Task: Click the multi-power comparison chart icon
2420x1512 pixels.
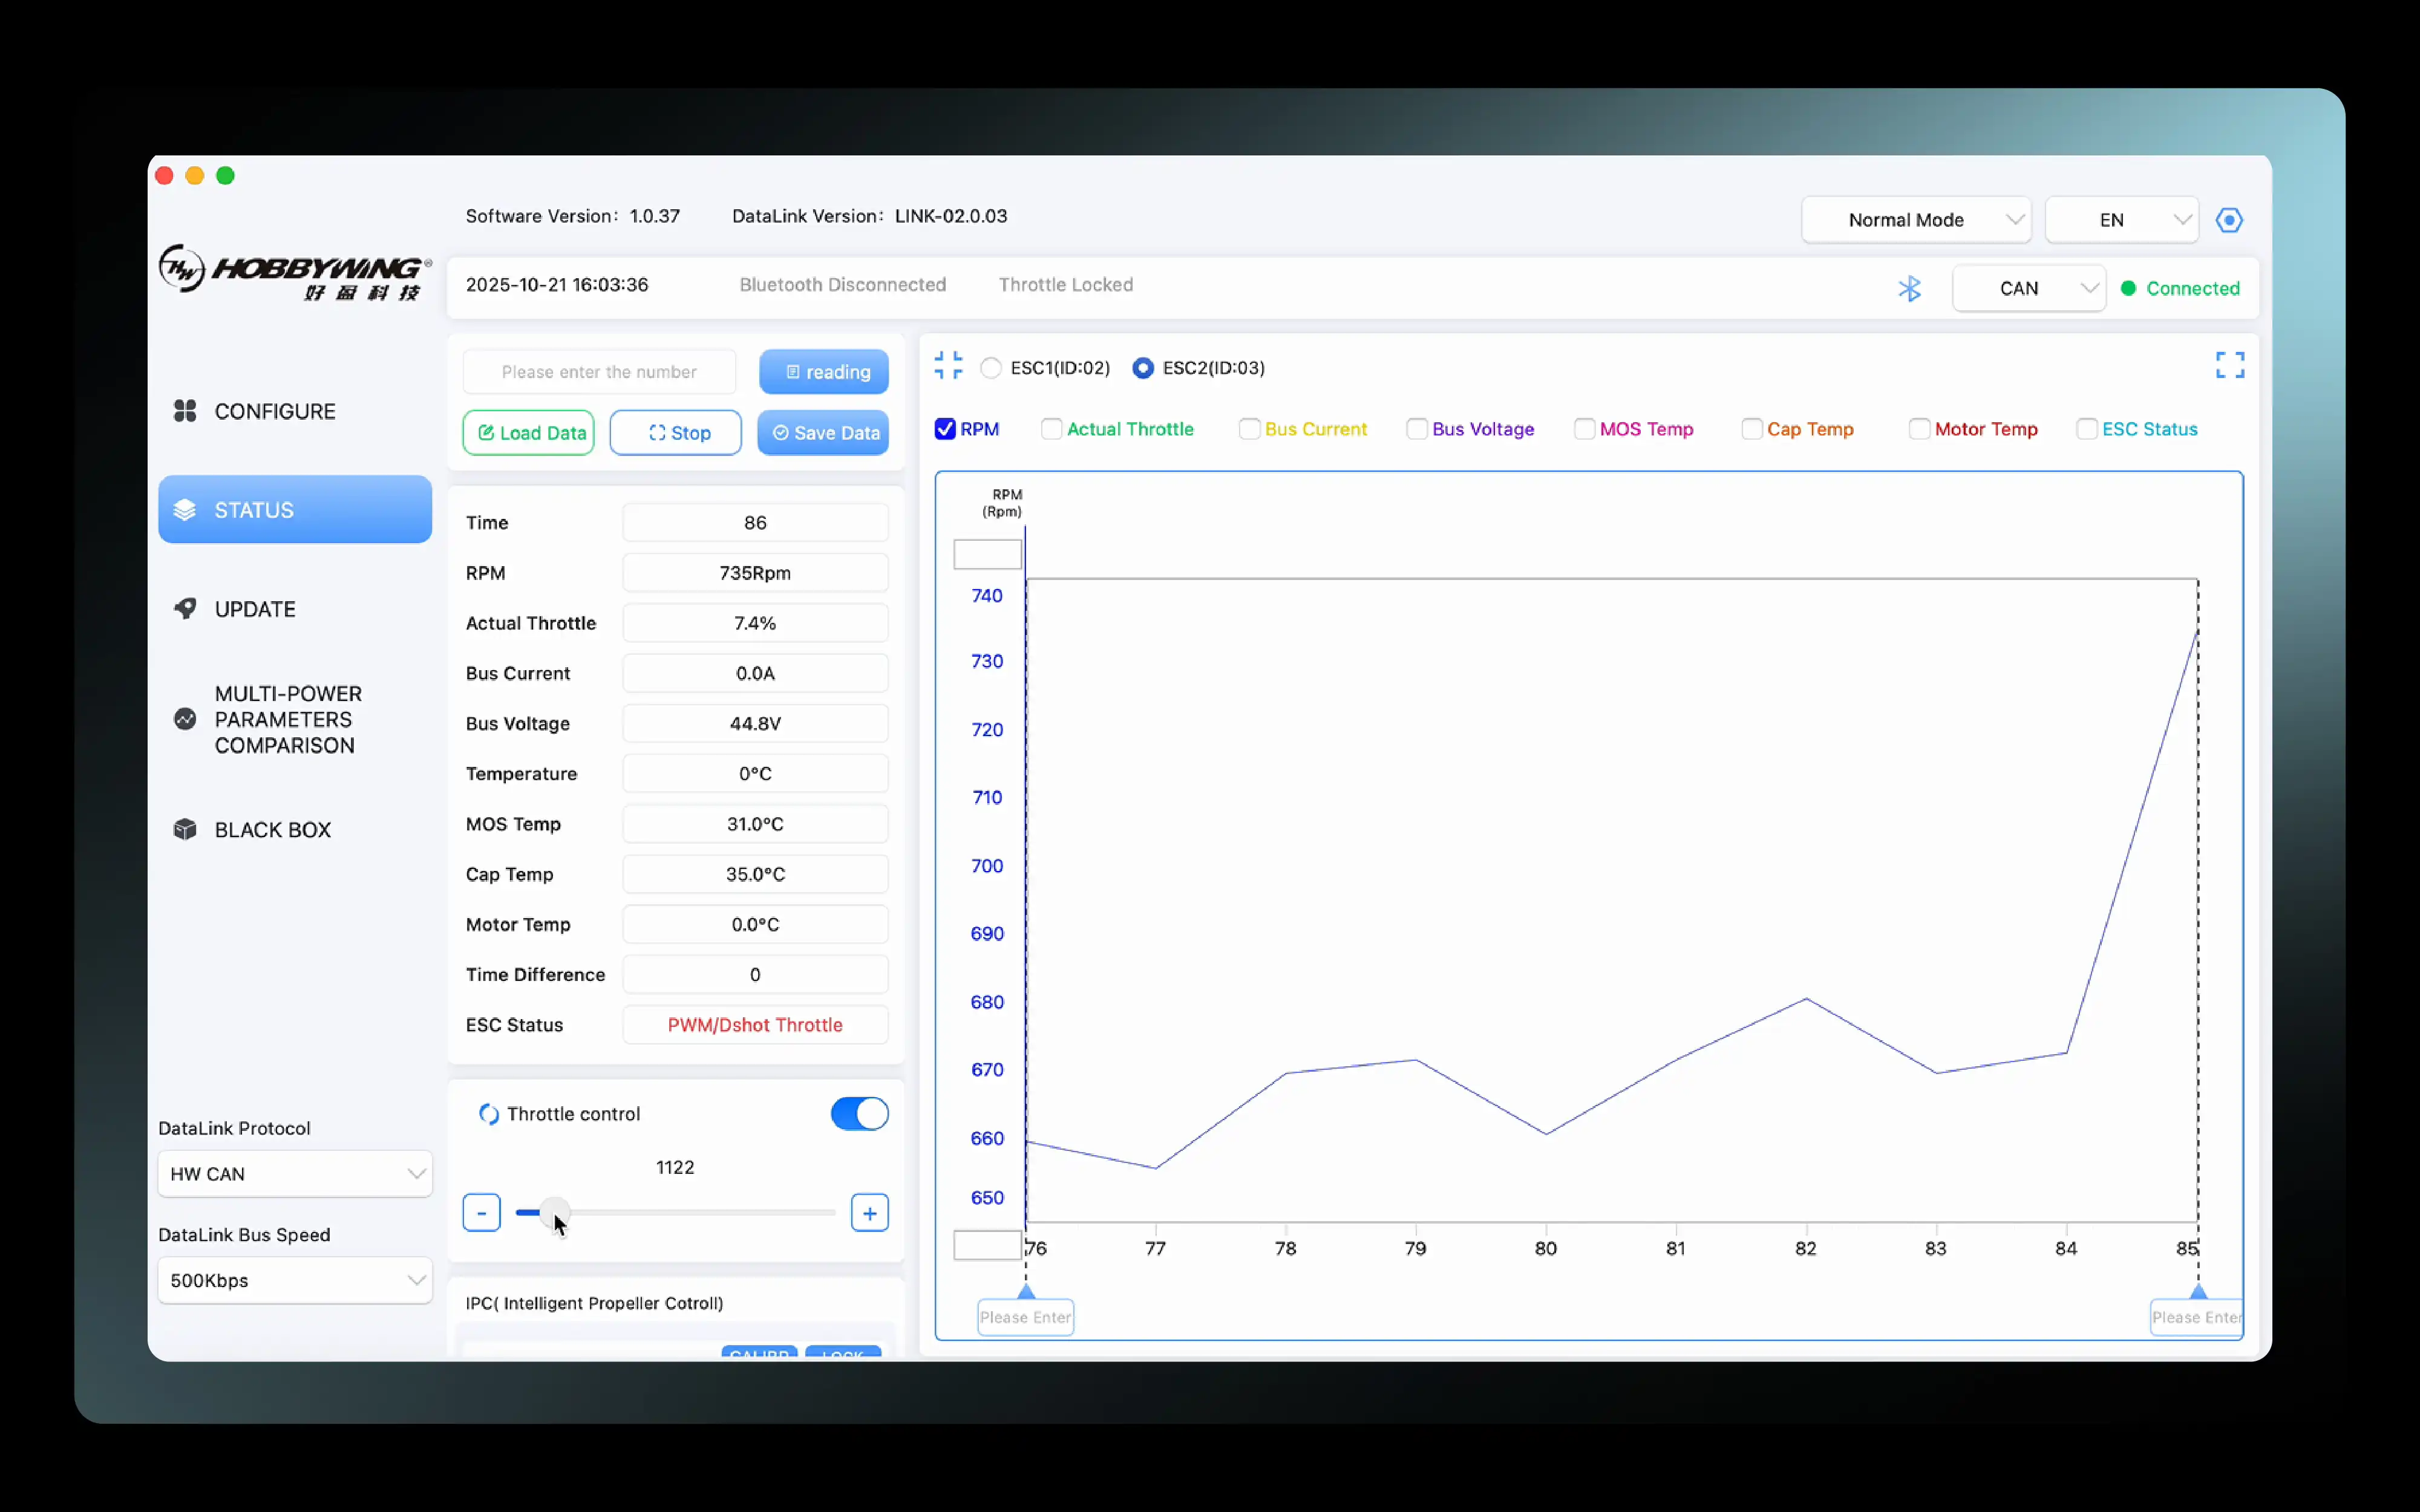Action: point(185,719)
